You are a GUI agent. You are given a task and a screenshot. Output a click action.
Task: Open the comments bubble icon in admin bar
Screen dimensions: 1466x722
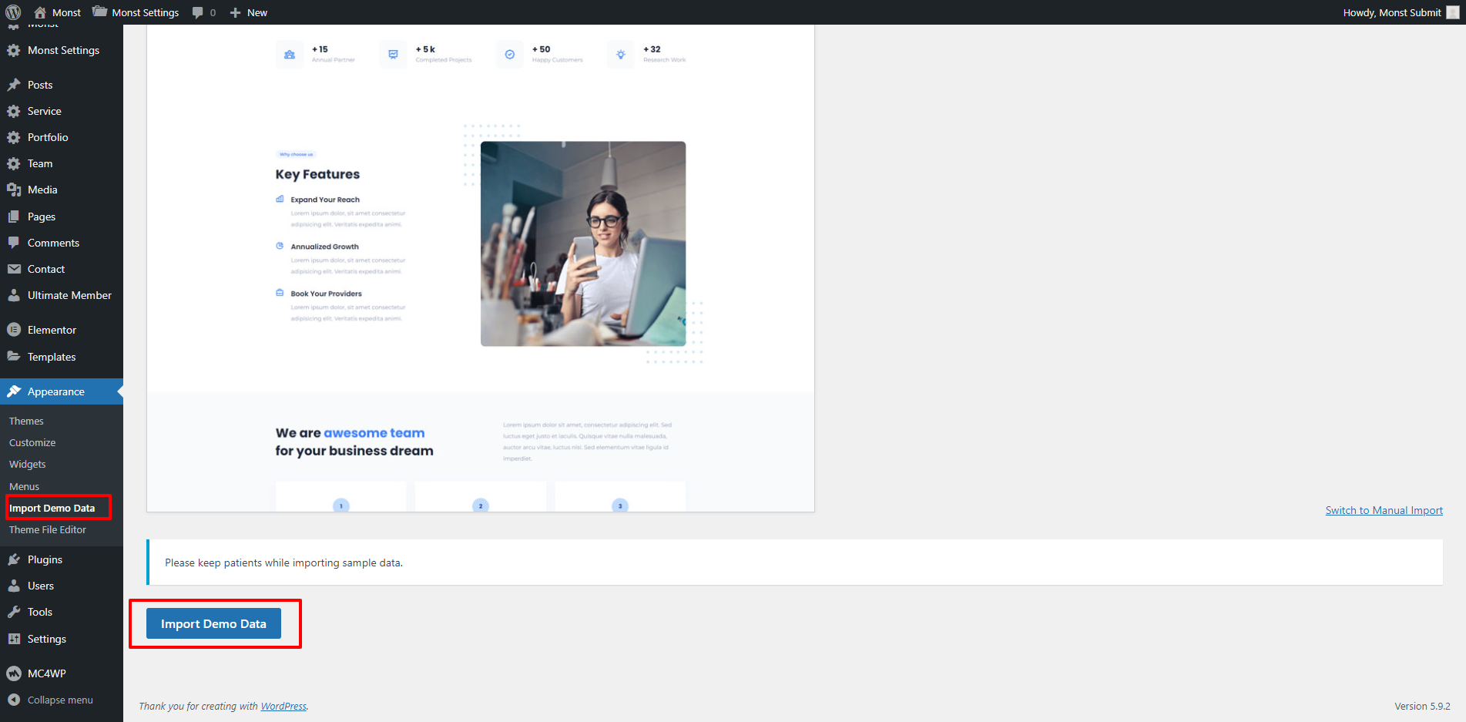click(198, 12)
